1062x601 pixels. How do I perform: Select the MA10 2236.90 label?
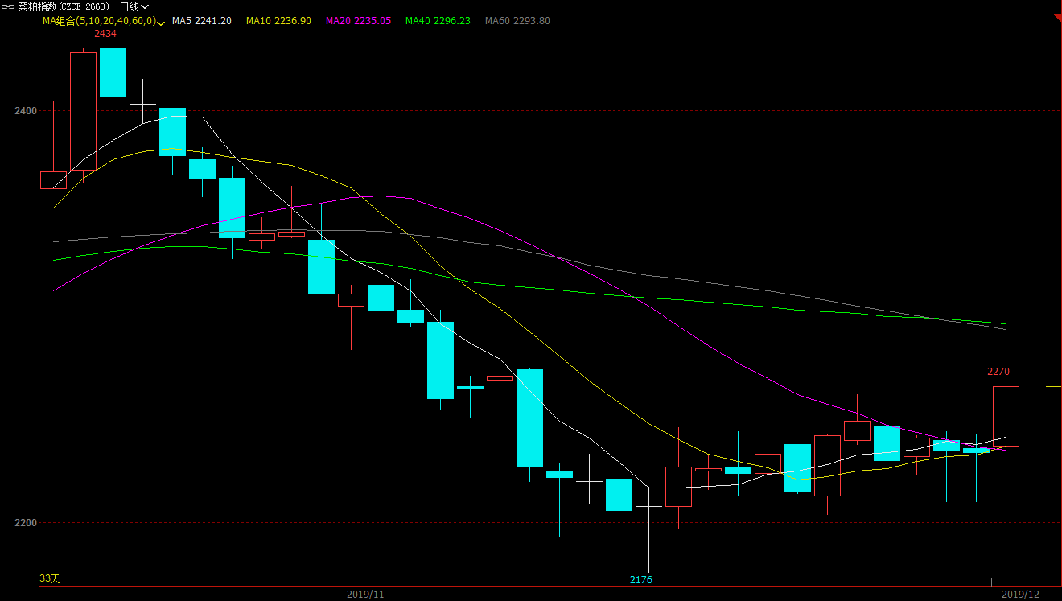(x=278, y=21)
